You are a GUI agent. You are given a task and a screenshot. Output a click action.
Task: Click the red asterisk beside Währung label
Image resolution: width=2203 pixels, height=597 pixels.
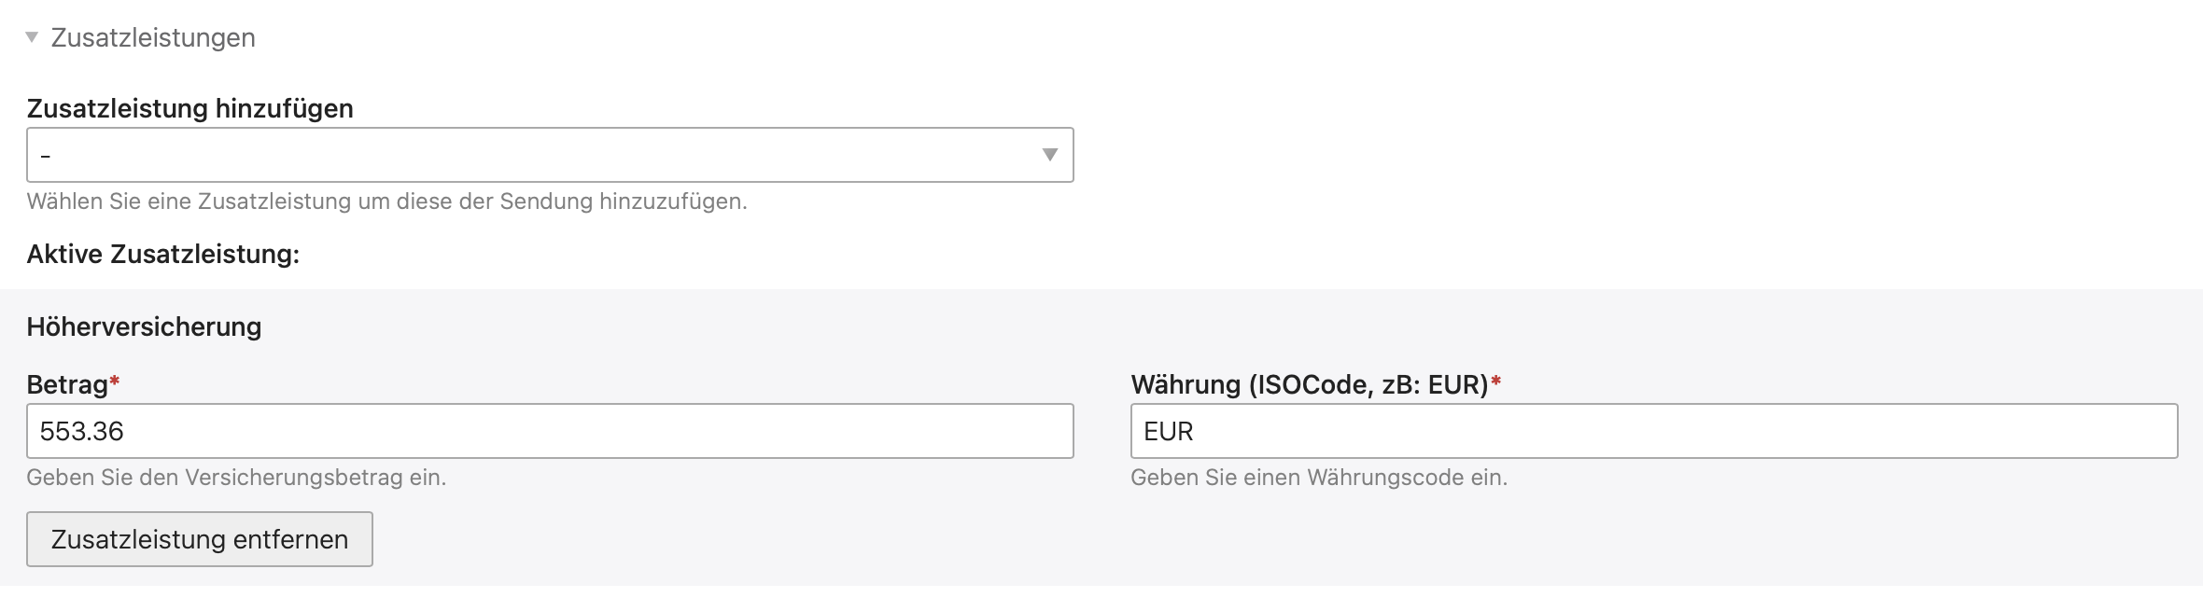point(1495,381)
